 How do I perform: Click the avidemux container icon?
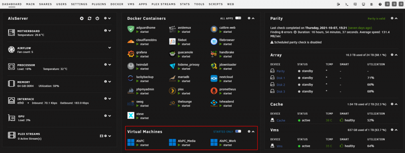172,29
